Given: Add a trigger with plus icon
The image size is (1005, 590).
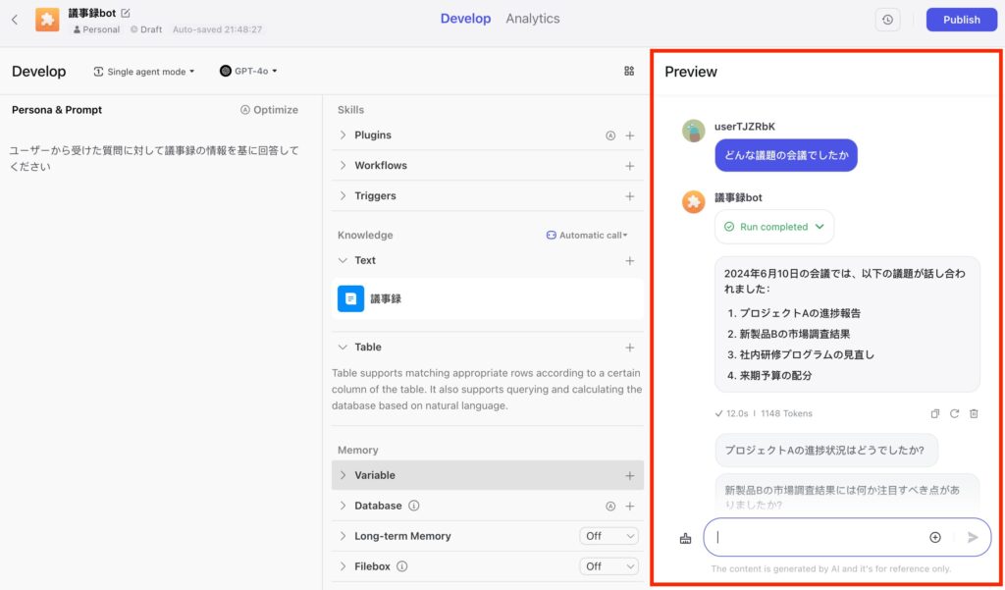Looking at the screenshot, I should pos(630,196).
